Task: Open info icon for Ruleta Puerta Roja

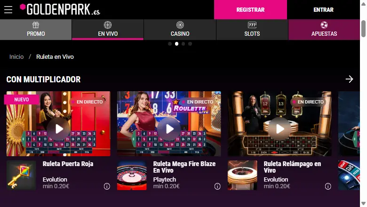Action: (x=107, y=186)
